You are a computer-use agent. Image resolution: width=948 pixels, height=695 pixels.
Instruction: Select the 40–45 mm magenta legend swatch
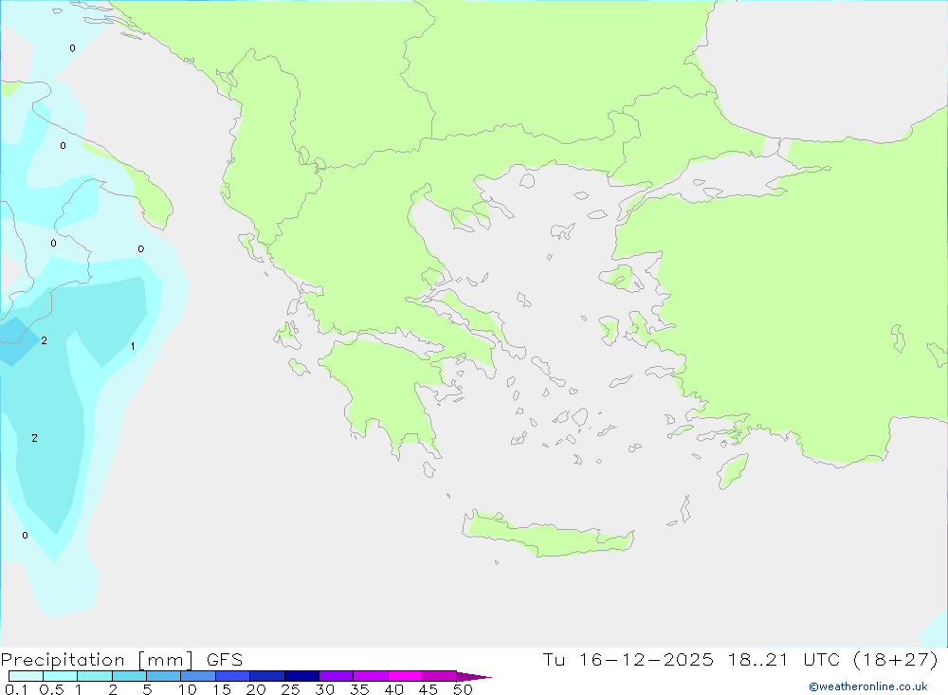[x=405, y=676]
